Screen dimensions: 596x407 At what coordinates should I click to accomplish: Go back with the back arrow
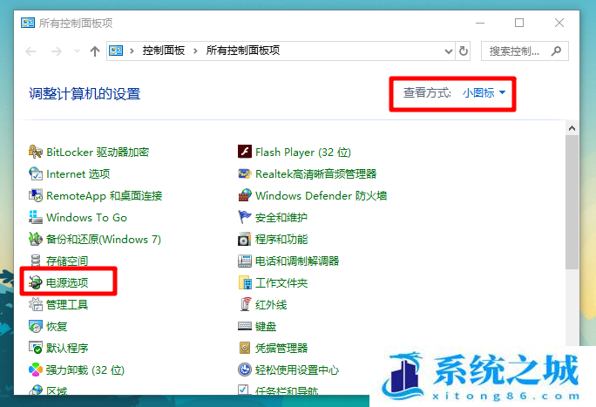[30, 51]
